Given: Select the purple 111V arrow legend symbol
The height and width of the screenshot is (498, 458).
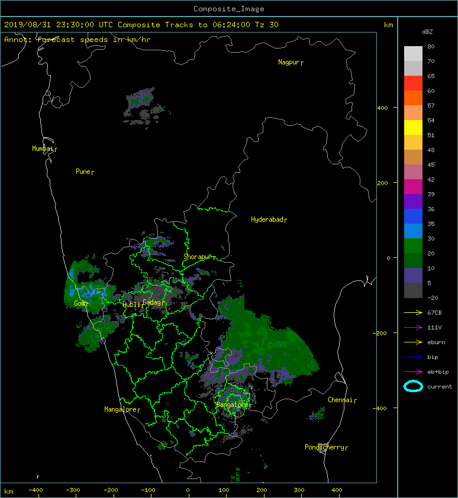Looking at the screenshot, I should tap(413, 328).
